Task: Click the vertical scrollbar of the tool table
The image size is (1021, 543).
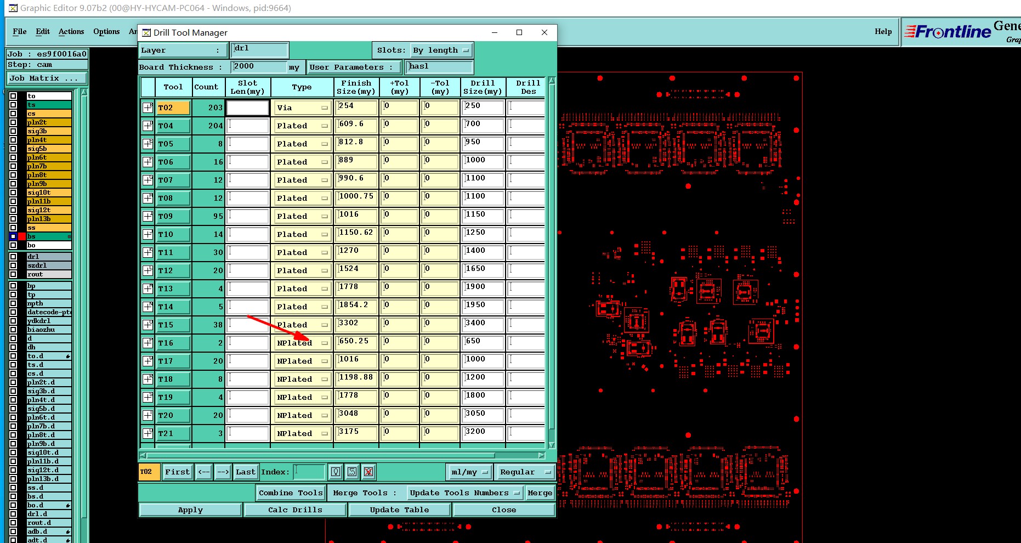Action: [x=552, y=262]
